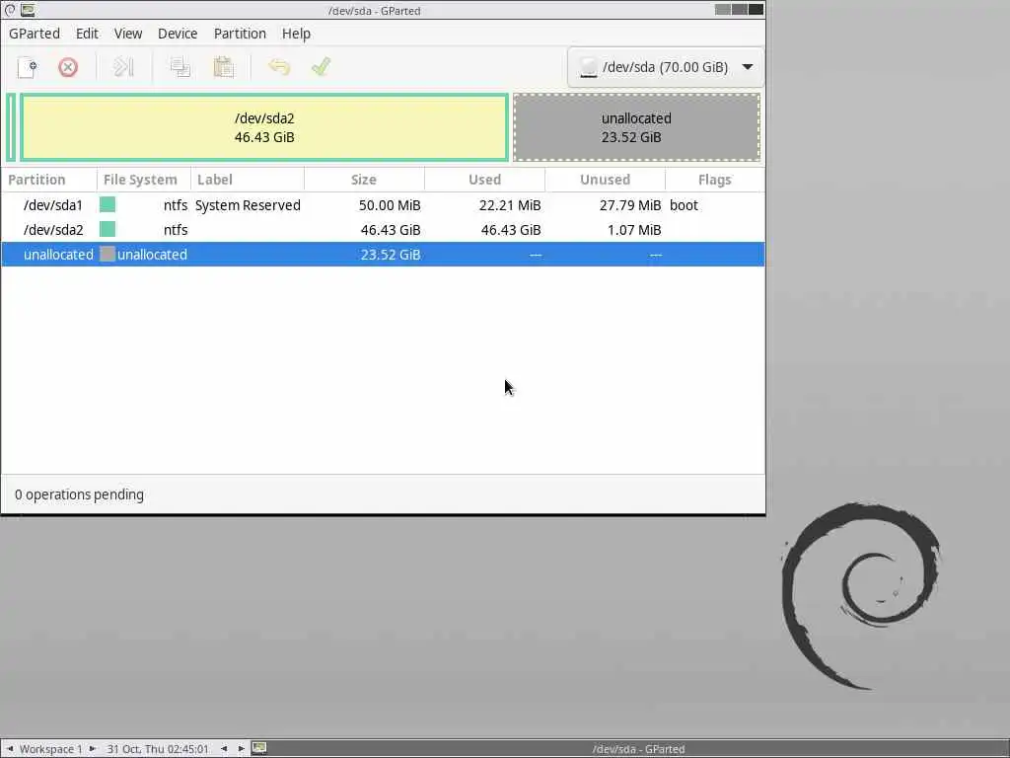
Task: Open the /dev/sda (70.00 GiB) device dropdown
Action: pyautogui.click(x=666, y=67)
